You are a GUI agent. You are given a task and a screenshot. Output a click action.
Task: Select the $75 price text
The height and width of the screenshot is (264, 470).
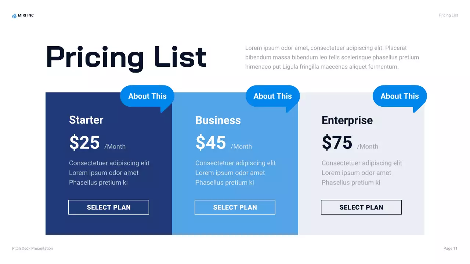click(337, 143)
